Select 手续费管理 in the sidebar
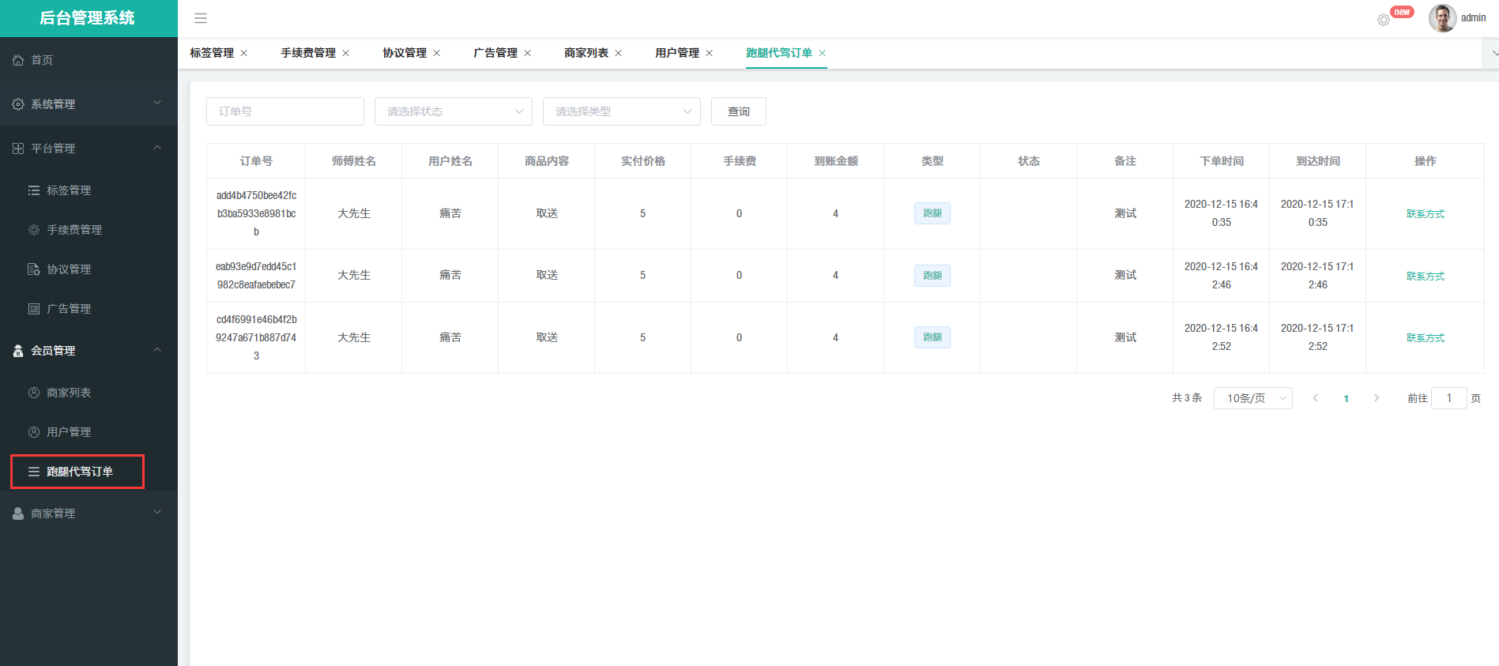Viewport: 1499px width, 666px height. (74, 230)
